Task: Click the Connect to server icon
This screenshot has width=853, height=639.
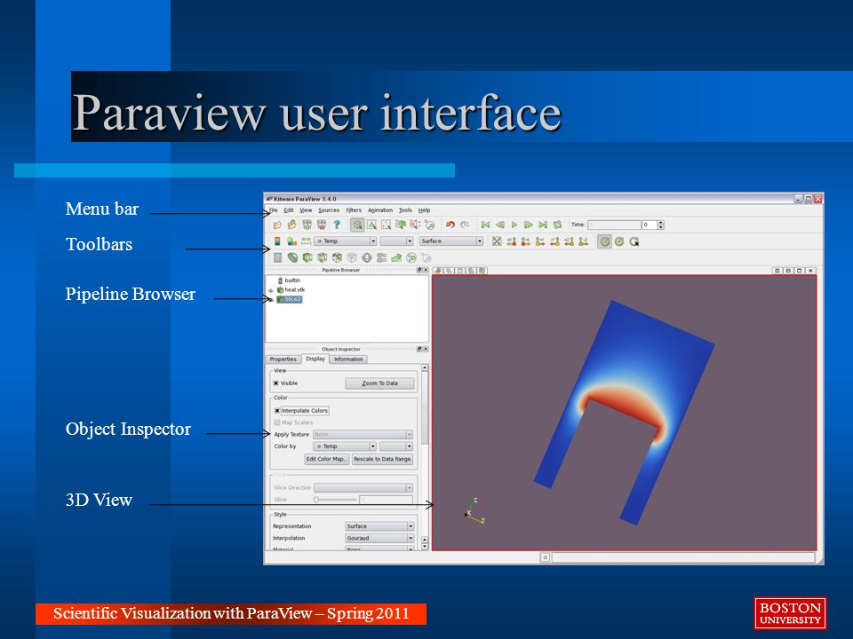Action: coord(307,225)
